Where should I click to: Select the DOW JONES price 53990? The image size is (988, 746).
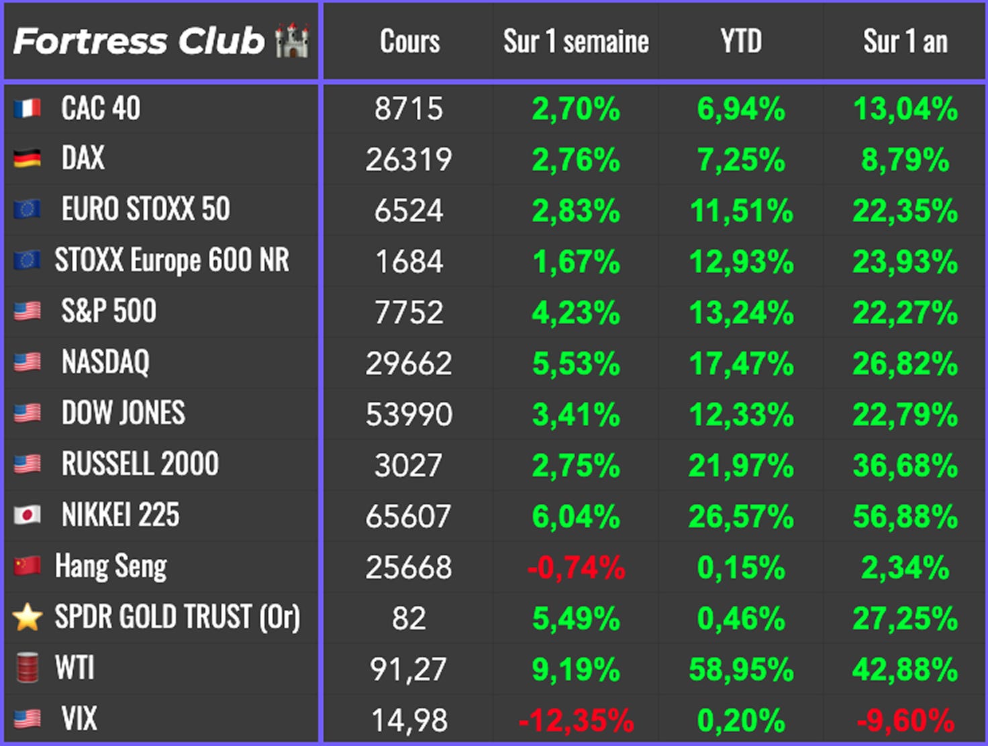pyautogui.click(x=409, y=415)
